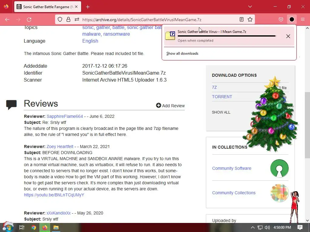Click the Addeddate value 2017-12-12 06:17:26
The width and height of the screenshot is (310, 232).
105,66
